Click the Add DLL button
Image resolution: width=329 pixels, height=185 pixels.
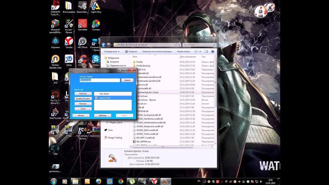pyautogui.click(x=83, y=94)
